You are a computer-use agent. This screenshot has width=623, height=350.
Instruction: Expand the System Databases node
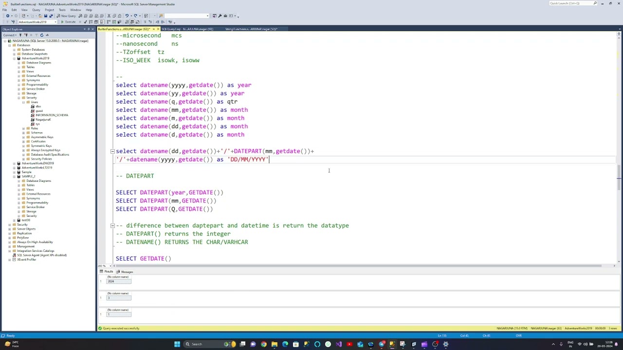point(14,50)
